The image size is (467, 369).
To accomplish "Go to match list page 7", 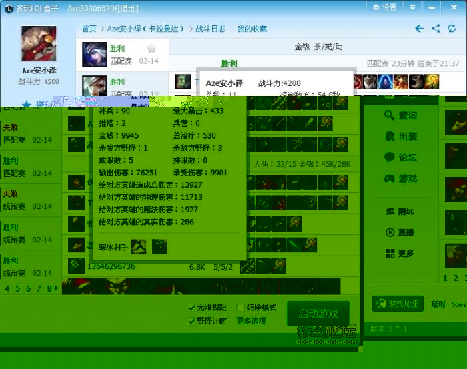I will pyautogui.click(x=39, y=288).
